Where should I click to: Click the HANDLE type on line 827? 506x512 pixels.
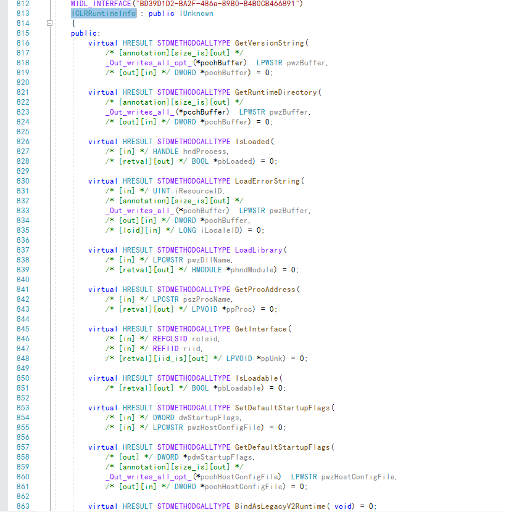tap(165, 152)
